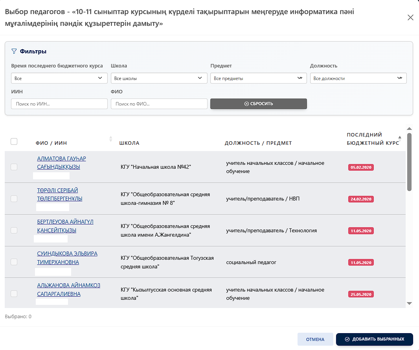The image size is (419, 350).
Task: Click the Поиск по ИИН search field
Action: click(x=59, y=104)
